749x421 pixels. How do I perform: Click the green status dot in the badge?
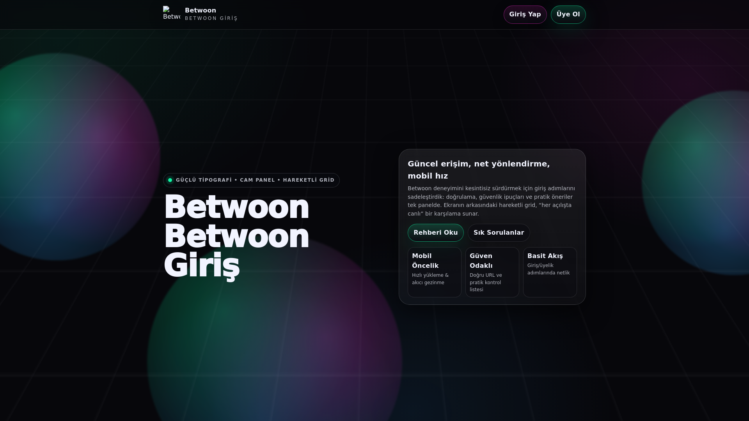pos(170,180)
